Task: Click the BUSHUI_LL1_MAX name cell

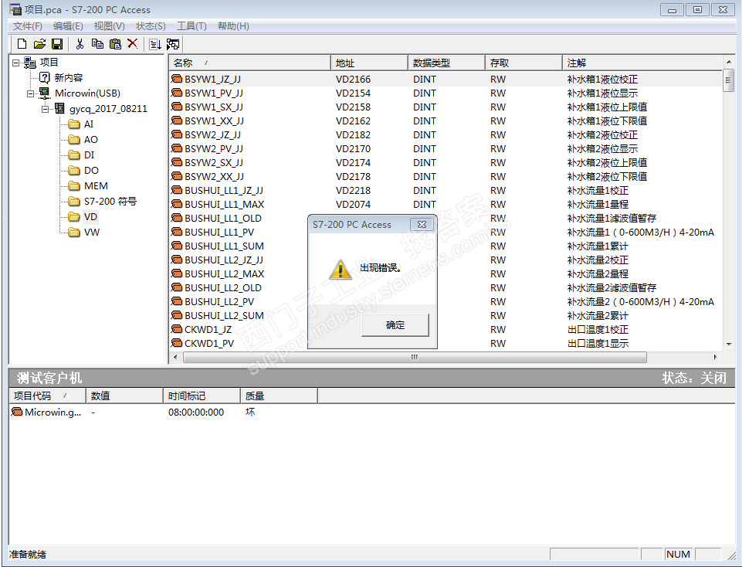Action: 225,205
